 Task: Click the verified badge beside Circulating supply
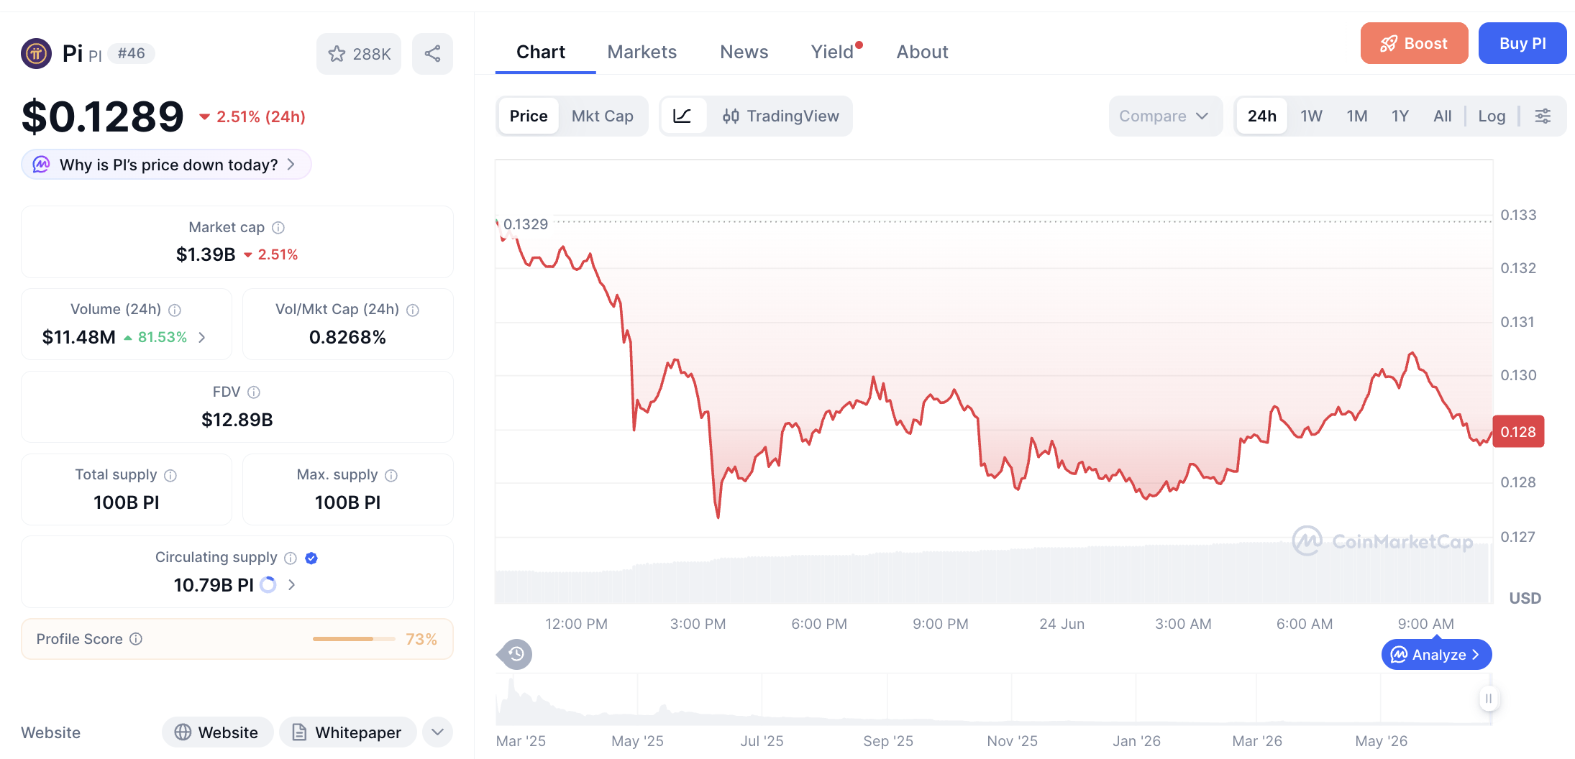pyautogui.click(x=311, y=558)
